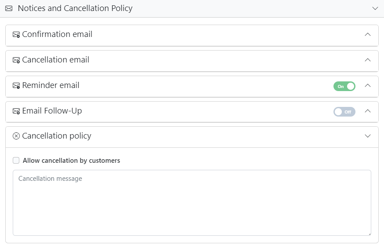Turn off the Reminder email toggle

(x=344, y=86)
